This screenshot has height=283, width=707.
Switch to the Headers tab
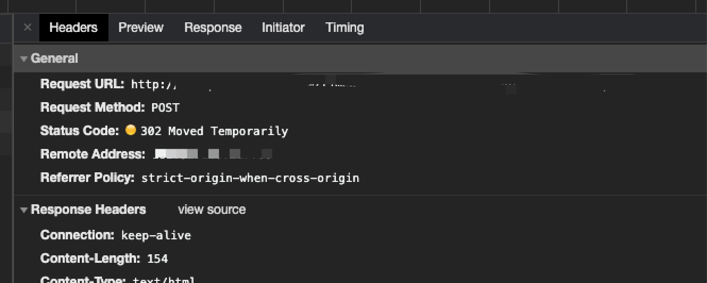click(x=73, y=28)
